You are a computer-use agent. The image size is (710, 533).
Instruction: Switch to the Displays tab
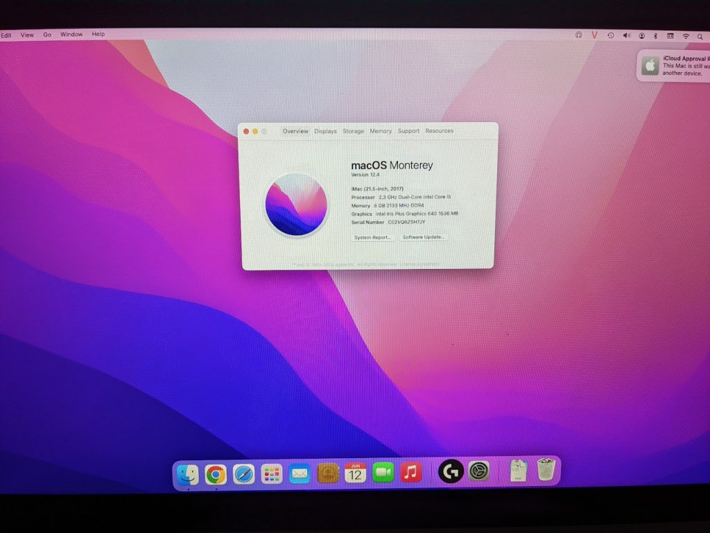tap(326, 131)
